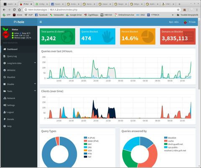Click the Tools folder icon
Image resolution: width=201 pixels, height=168 pixels.
(x=5, y=91)
